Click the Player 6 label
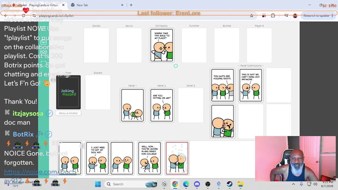This screenshot has height=190, width=338. 259,26
